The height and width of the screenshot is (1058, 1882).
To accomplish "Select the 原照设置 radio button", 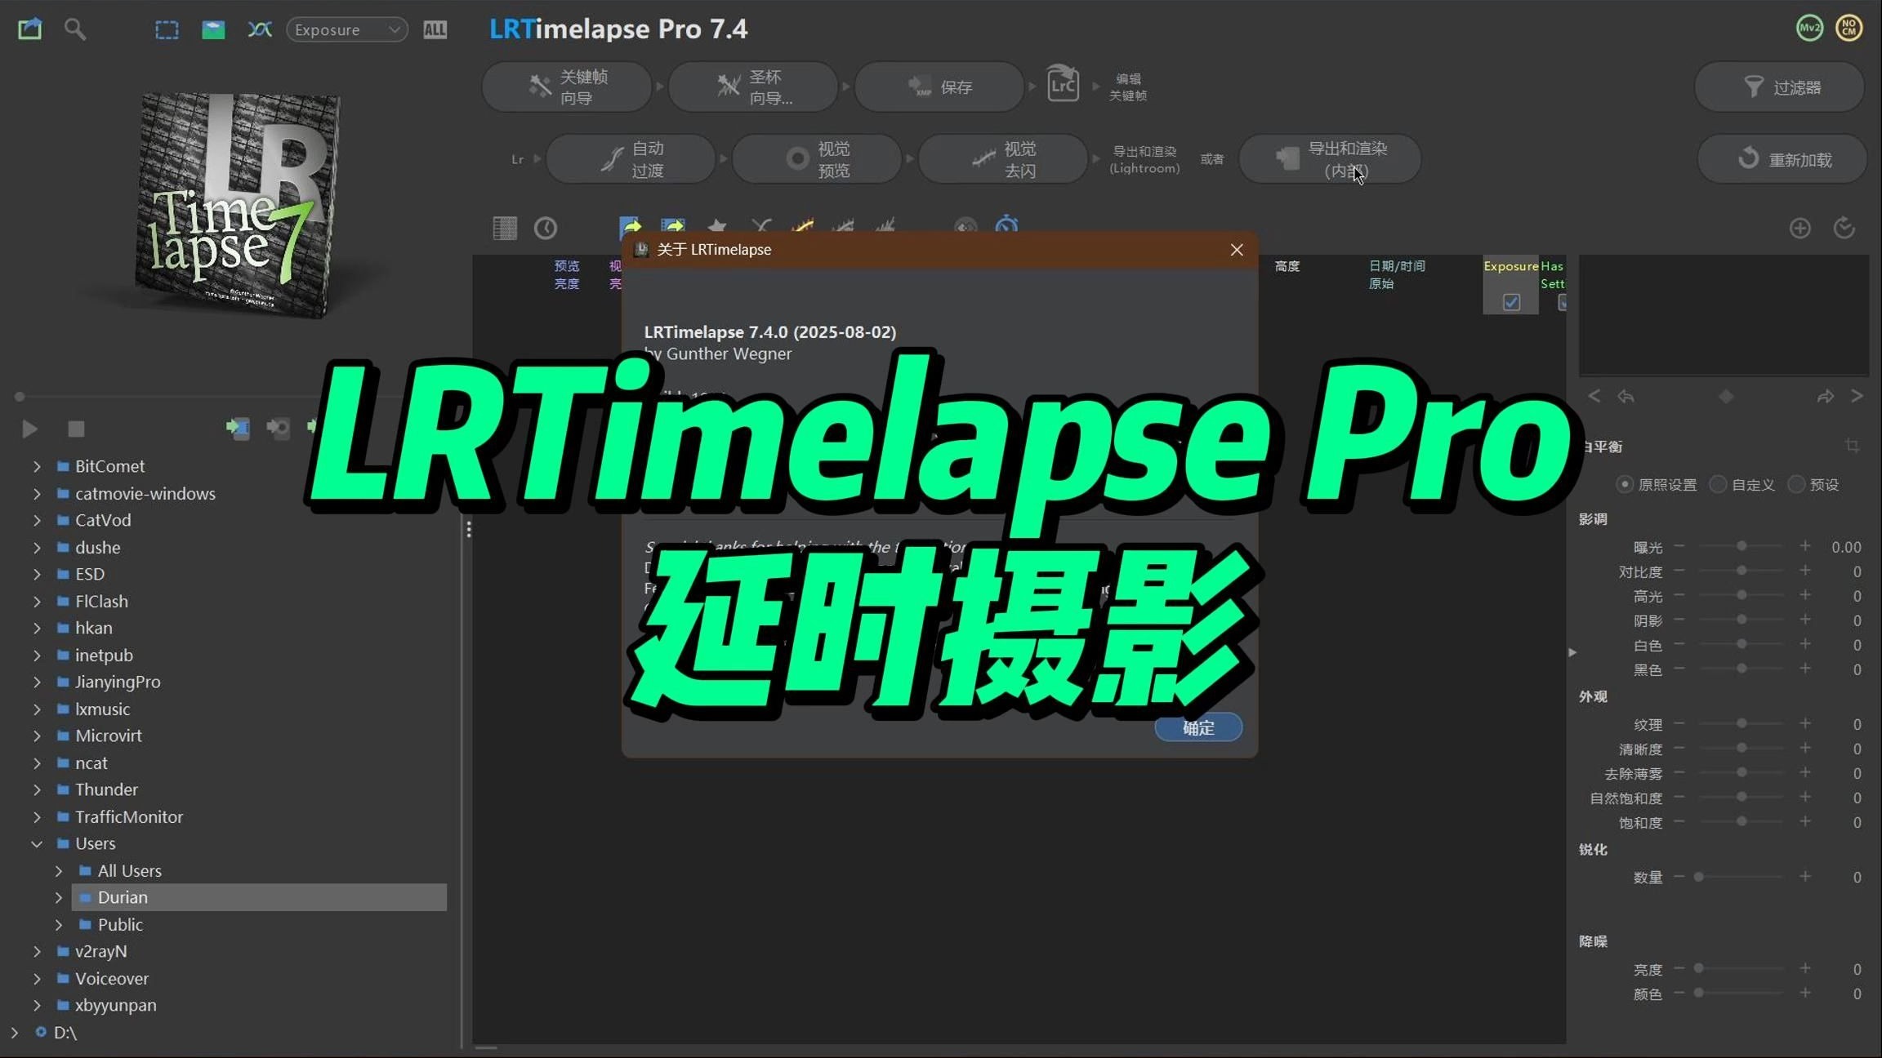I will 1625,485.
